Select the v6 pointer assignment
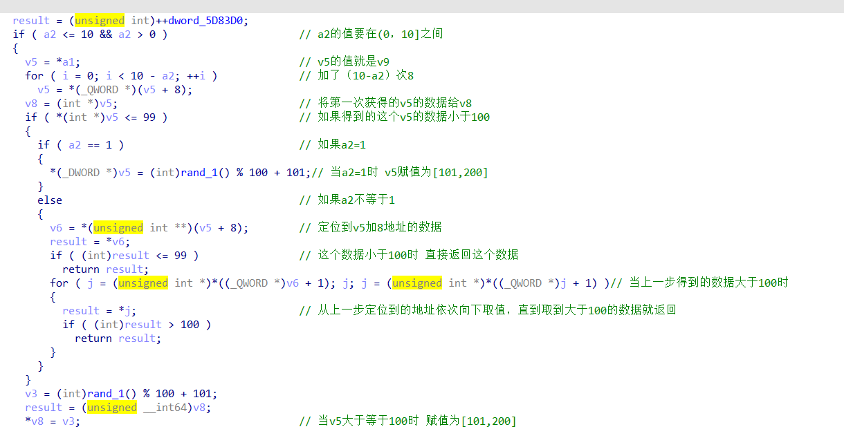The image size is (844, 438). (57, 227)
